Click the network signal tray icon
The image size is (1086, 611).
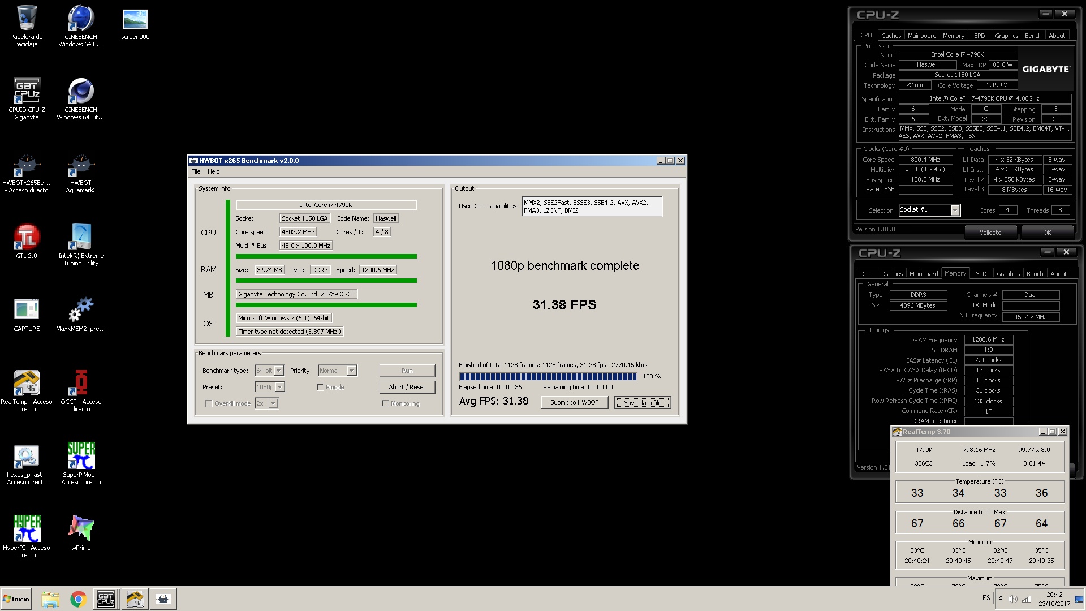(x=1026, y=599)
